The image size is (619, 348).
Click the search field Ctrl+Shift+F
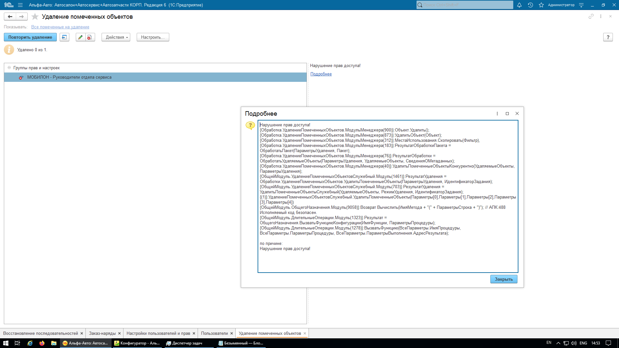click(x=465, y=5)
